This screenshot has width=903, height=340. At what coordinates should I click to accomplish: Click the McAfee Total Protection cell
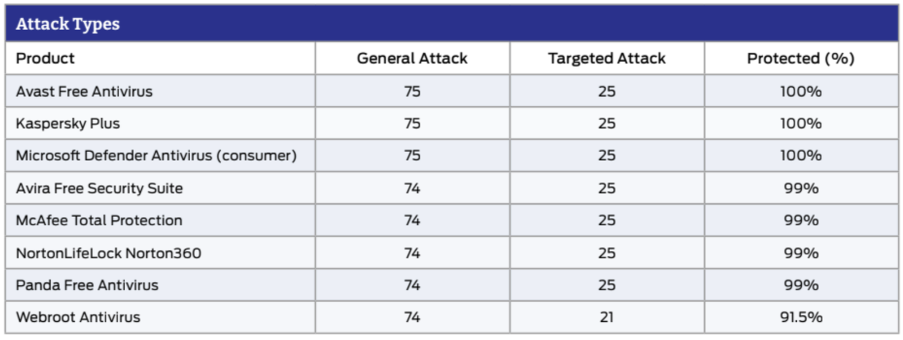(99, 220)
